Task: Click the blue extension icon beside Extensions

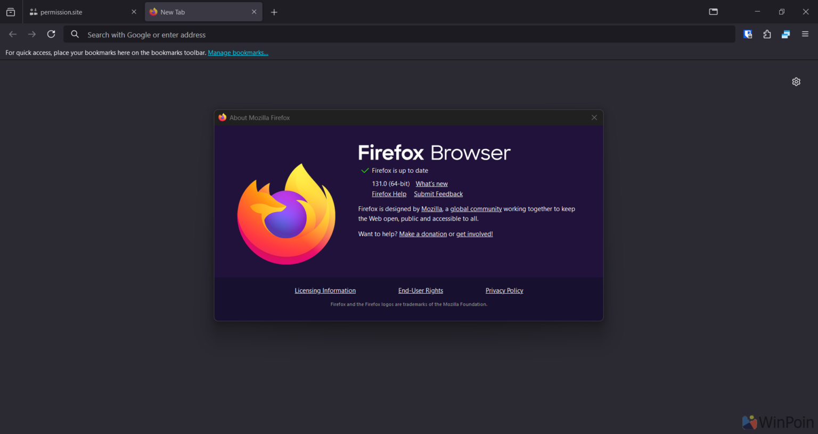Action: [x=786, y=34]
